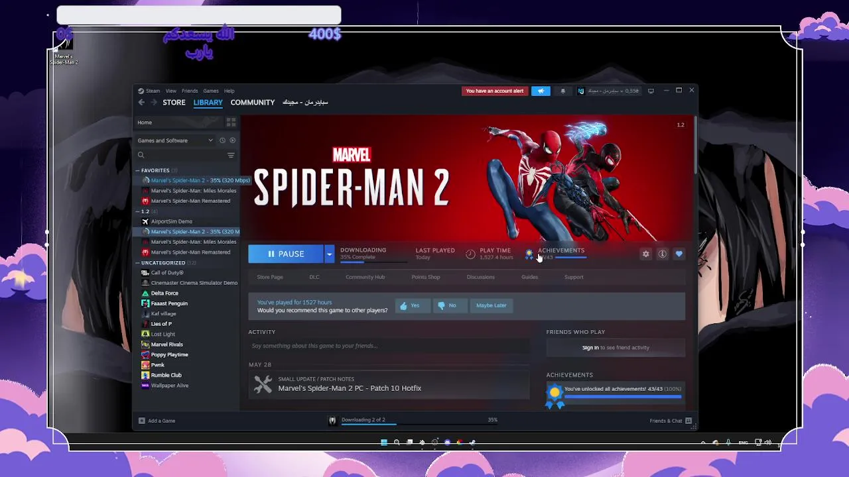Open game settings gear icon
The width and height of the screenshot is (849, 477).
point(645,254)
